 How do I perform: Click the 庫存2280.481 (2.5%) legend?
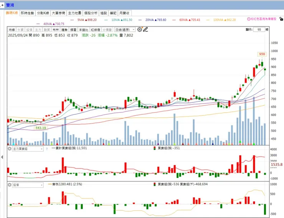(x=65, y=184)
